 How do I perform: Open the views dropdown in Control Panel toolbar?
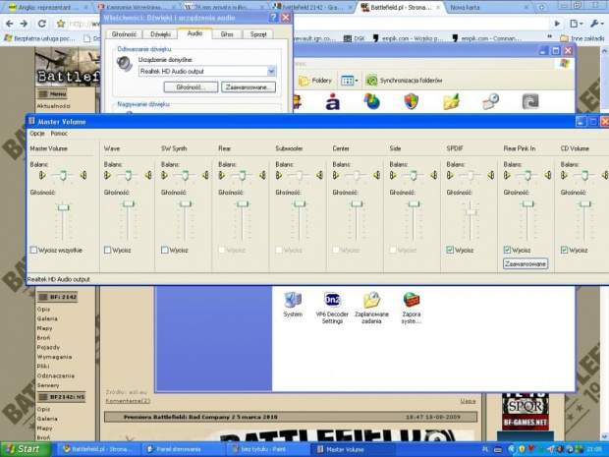(x=349, y=81)
